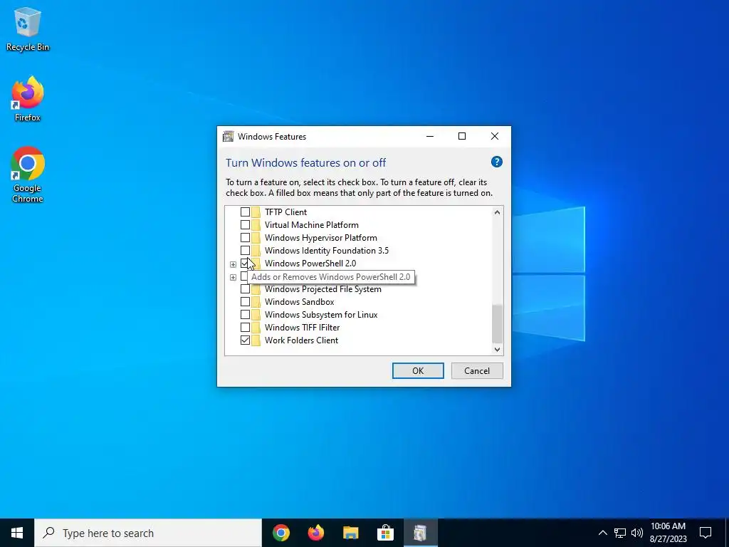
Task: Open the Windows Start menu
Action: pyautogui.click(x=17, y=533)
